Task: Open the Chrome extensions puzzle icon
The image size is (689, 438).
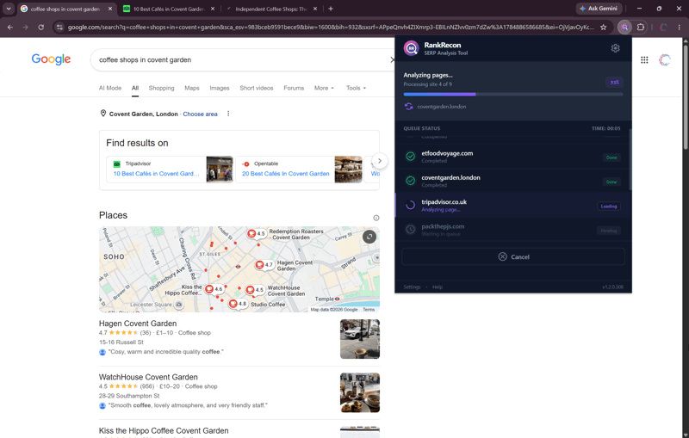Action: click(x=641, y=28)
